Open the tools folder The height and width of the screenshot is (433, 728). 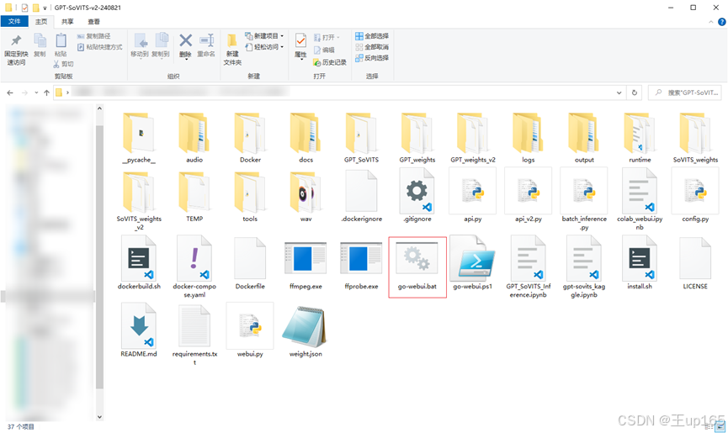pos(250,197)
